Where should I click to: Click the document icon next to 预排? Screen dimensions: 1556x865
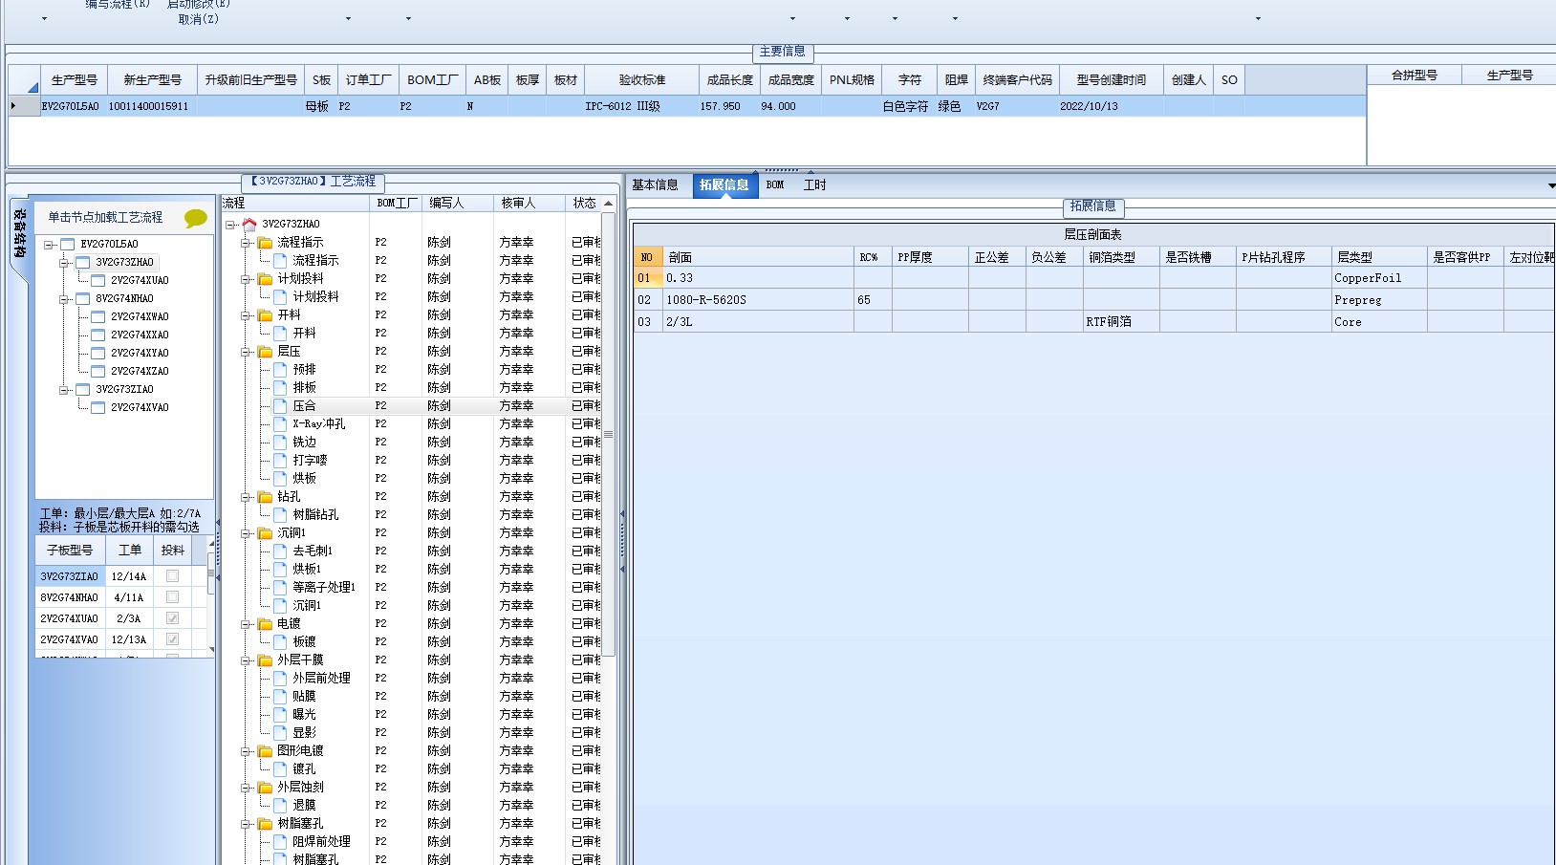[x=280, y=370]
